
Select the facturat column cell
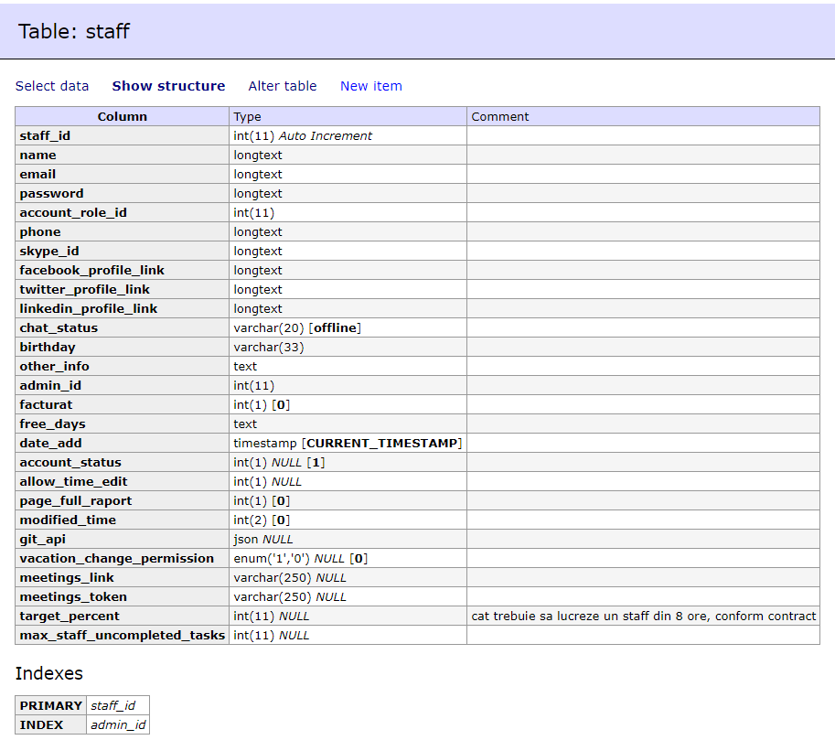pos(122,404)
